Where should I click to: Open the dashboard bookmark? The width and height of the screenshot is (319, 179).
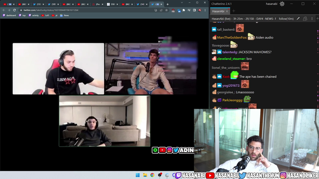(9, 15)
